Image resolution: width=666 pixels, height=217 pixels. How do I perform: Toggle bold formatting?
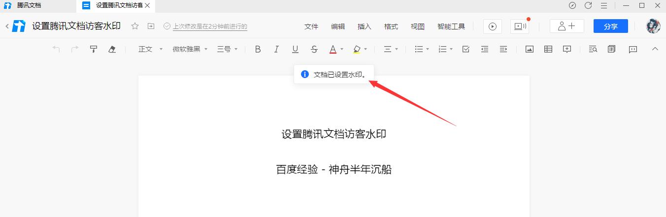(258, 49)
